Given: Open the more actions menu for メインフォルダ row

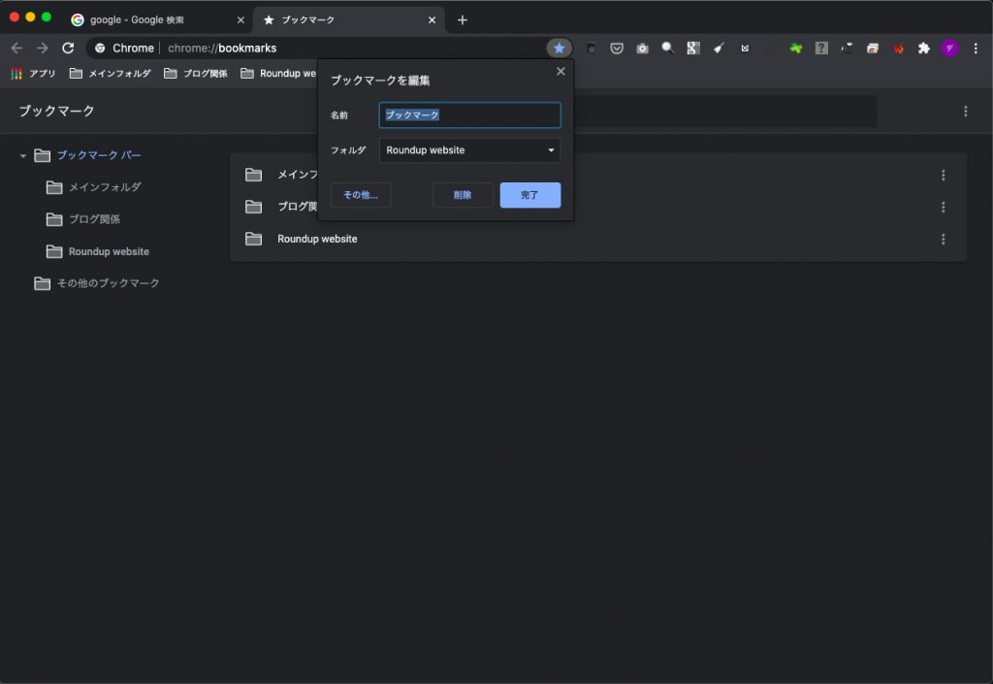Looking at the screenshot, I should [x=943, y=175].
